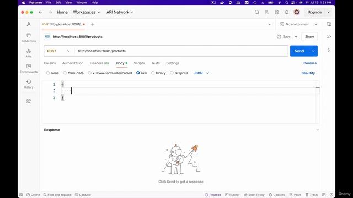Open the environment quick look icon

pos(329,24)
